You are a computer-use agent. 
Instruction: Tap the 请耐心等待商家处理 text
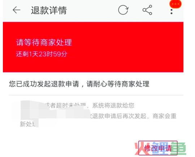(x=118, y=84)
